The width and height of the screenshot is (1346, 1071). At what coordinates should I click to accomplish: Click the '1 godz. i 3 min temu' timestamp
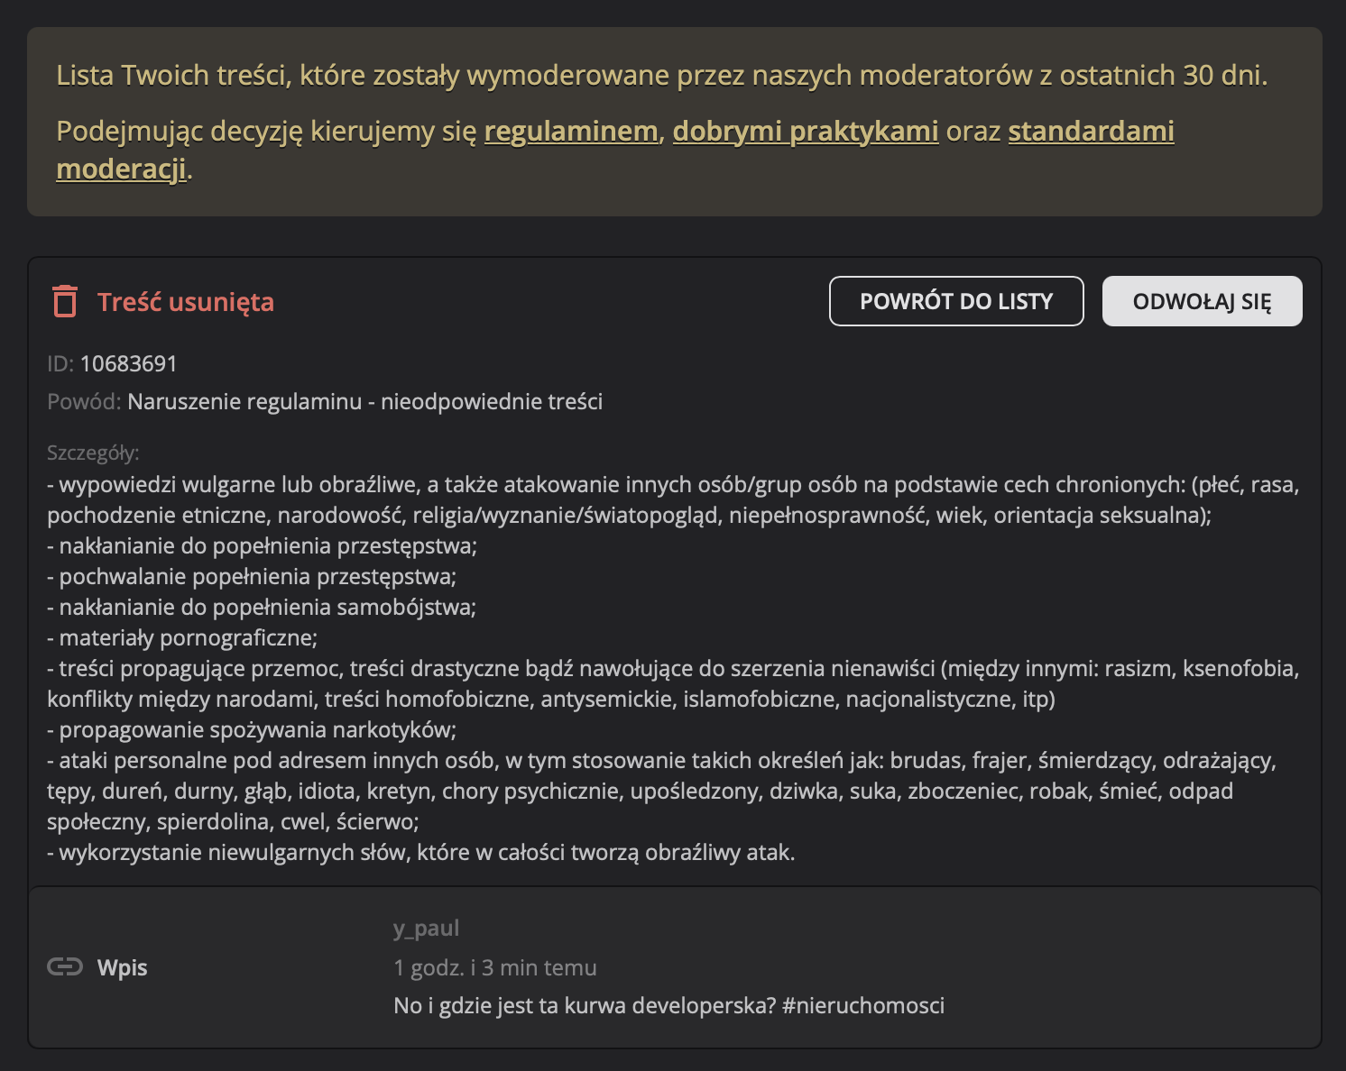click(x=495, y=967)
